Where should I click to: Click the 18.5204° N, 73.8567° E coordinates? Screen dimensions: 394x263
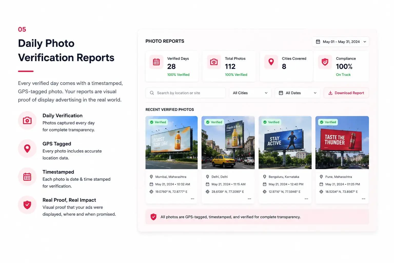(x=341, y=192)
